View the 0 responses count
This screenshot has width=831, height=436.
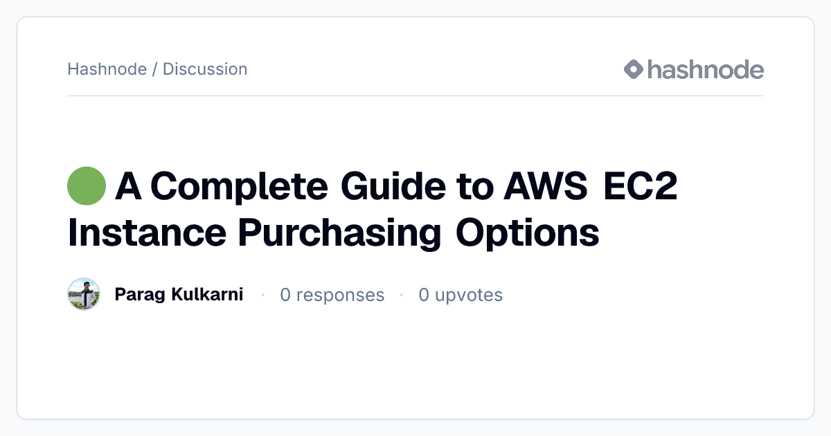(332, 295)
